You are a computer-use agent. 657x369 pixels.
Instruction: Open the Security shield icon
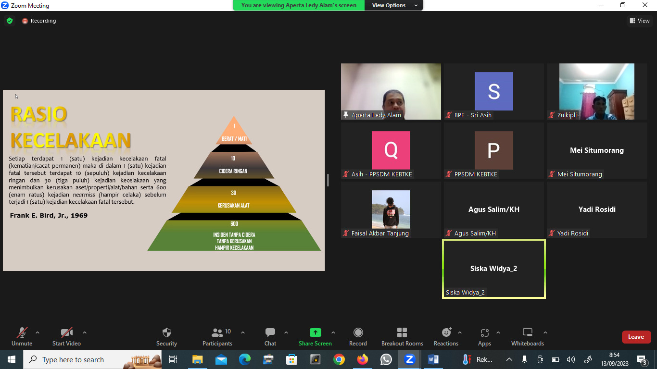click(166, 333)
